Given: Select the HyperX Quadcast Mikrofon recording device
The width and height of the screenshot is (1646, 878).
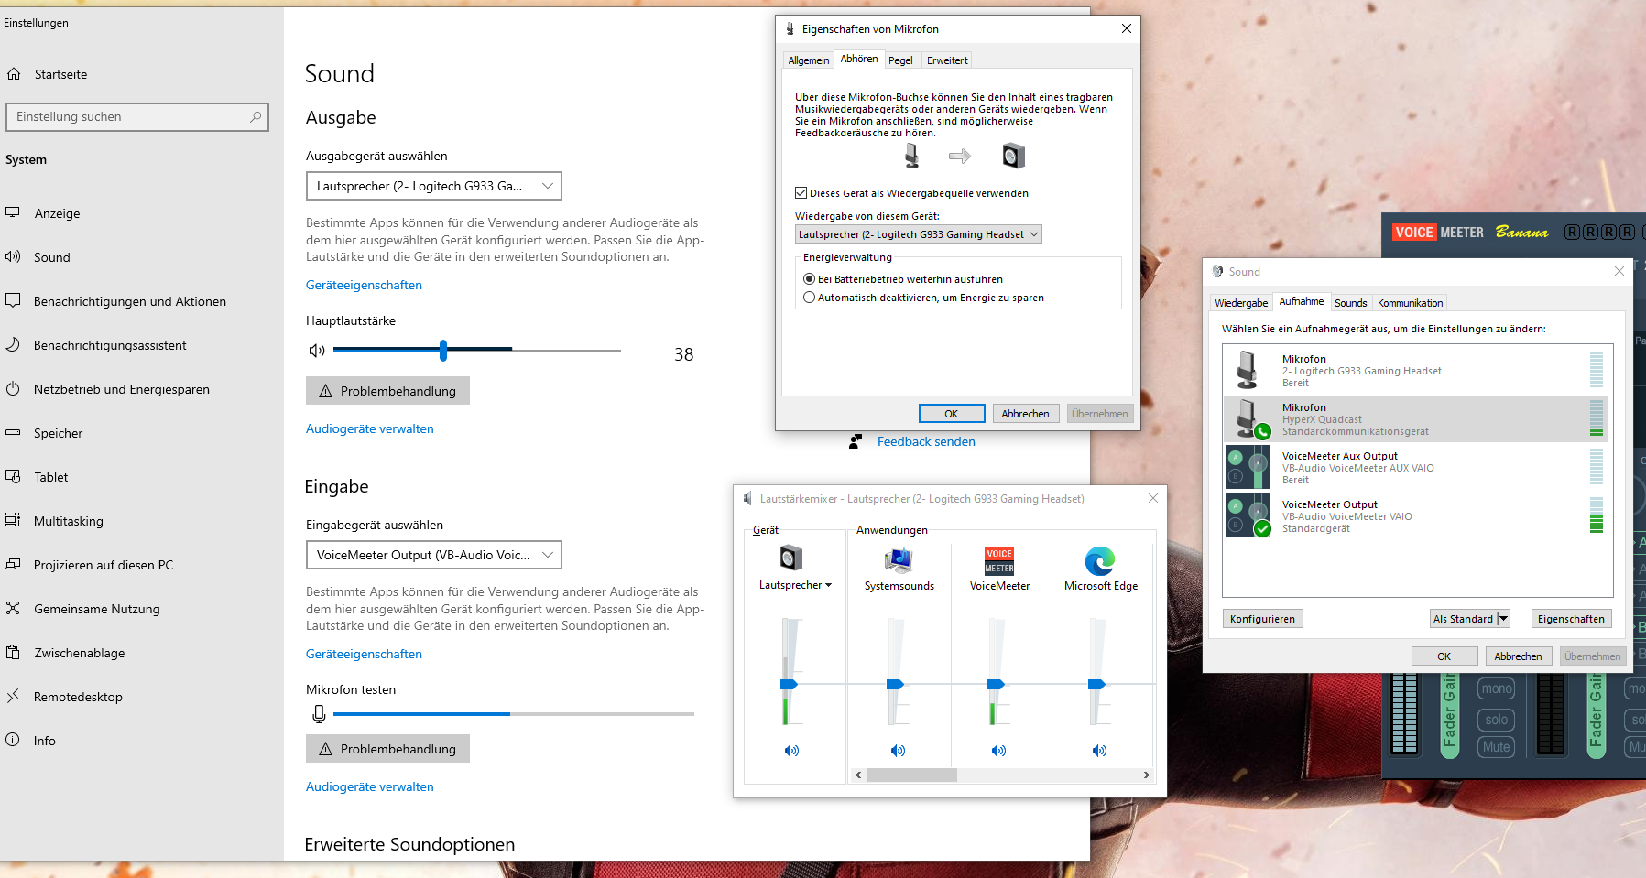Looking at the screenshot, I should [x=1415, y=419].
